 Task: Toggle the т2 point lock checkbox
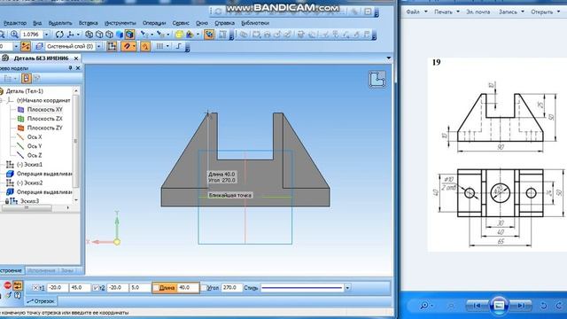pos(96,288)
